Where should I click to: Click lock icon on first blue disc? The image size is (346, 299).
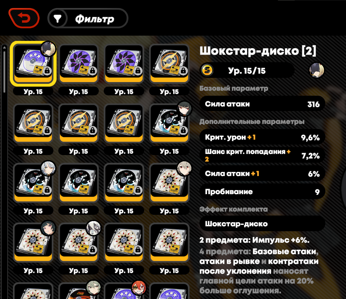tap(47, 71)
